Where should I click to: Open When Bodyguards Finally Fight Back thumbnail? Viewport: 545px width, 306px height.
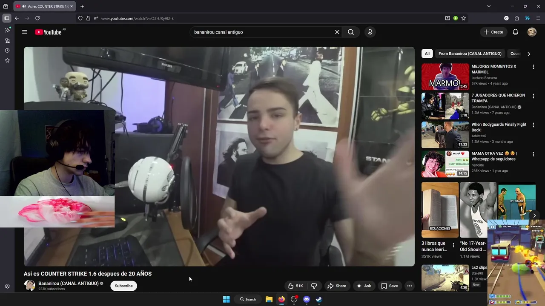pos(445,135)
